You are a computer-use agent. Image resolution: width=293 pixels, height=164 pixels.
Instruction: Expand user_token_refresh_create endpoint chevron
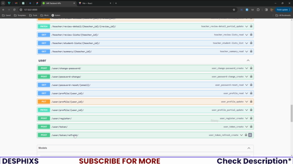tap(241, 135)
